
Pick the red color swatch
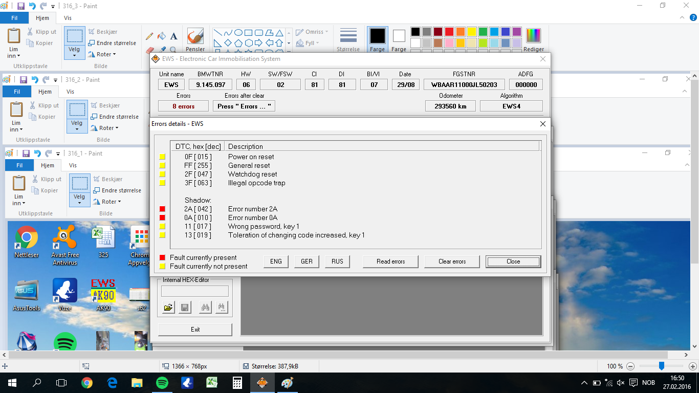(x=449, y=32)
